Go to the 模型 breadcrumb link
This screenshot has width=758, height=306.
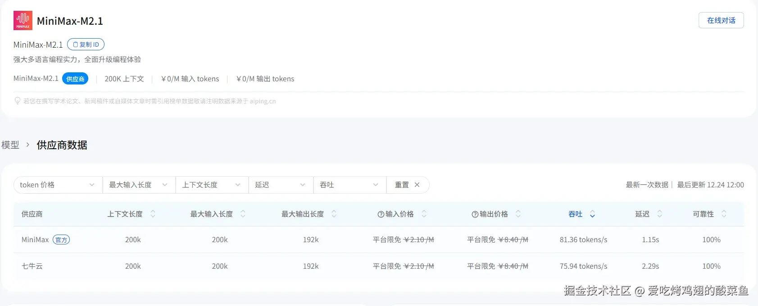click(x=10, y=145)
